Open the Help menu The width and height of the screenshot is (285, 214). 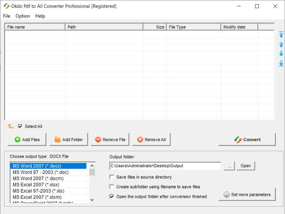[40, 16]
